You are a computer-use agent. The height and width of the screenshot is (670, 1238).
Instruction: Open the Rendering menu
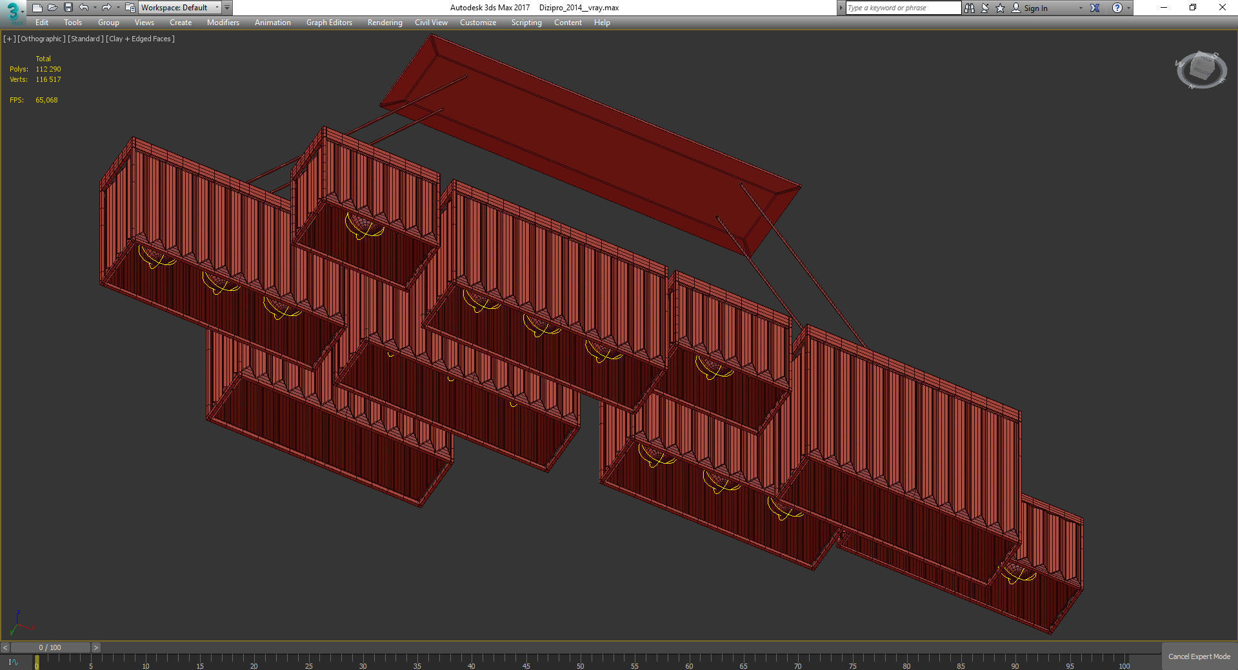[x=385, y=23]
